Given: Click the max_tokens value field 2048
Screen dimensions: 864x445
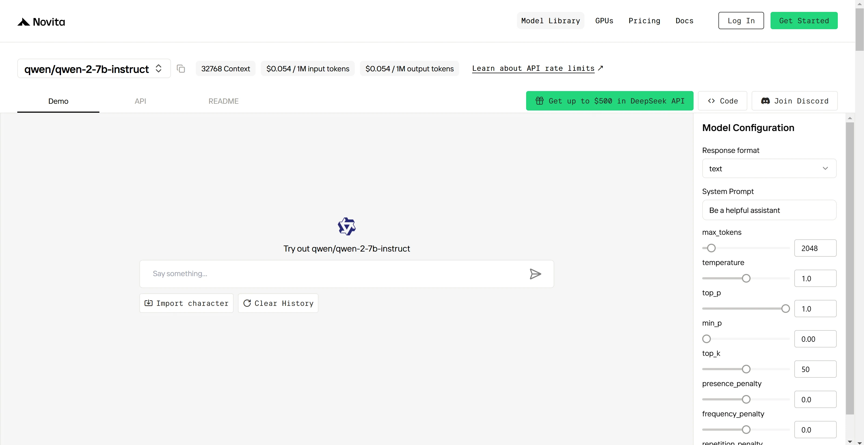Looking at the screenshot, I should [815, 248].
